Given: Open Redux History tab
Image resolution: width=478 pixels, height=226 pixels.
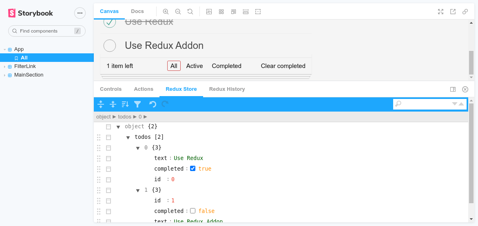Looking at the screenshot, I should (x=227, y=89).
